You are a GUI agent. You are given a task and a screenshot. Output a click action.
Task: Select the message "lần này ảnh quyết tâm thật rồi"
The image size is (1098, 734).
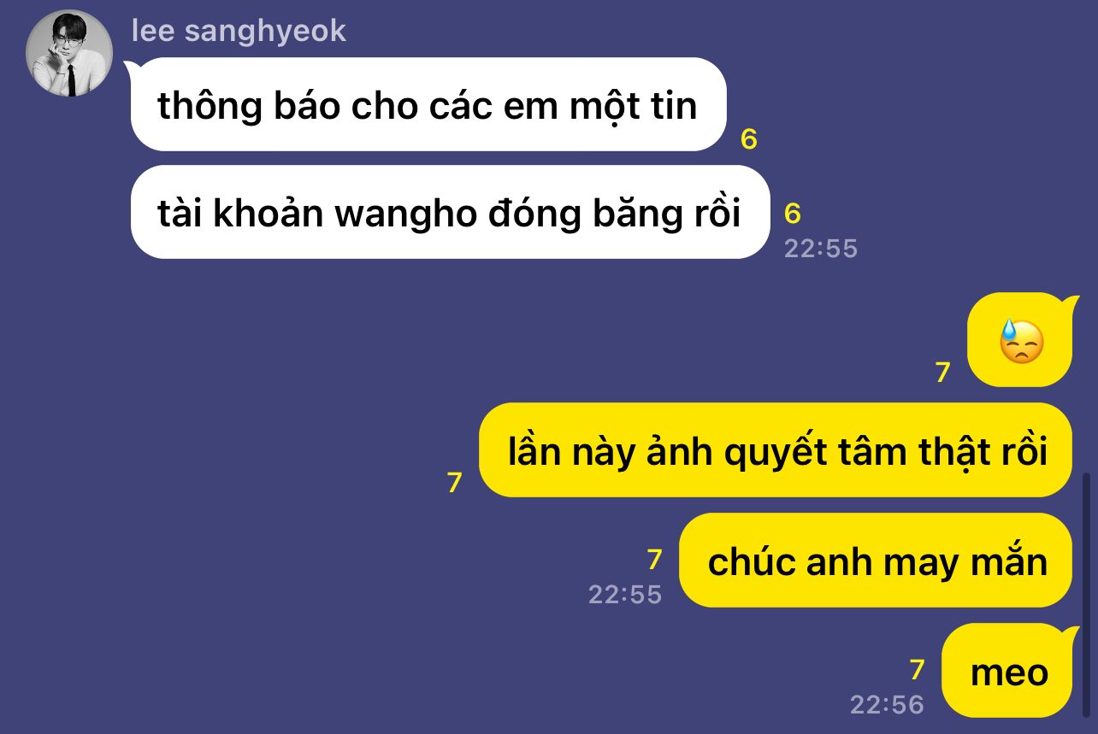coord(775,450)
